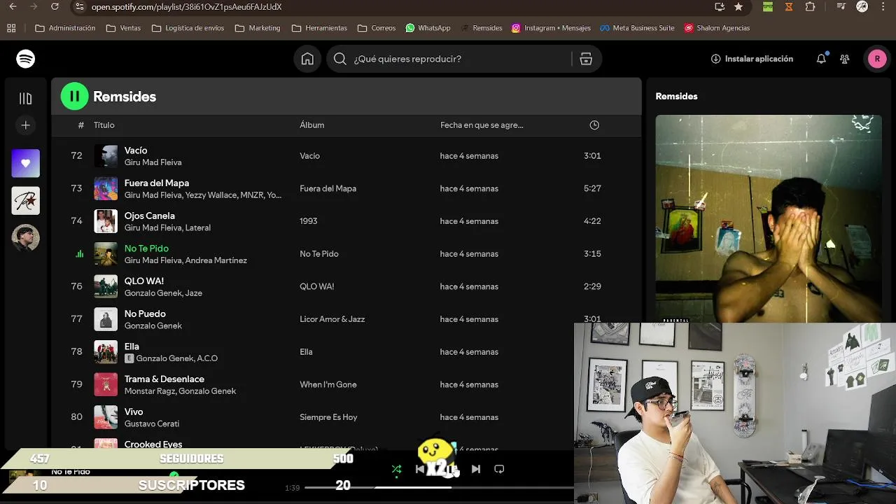Open the artist avatar in sidebar
896x504 pixels.
[x=26, y=238]
